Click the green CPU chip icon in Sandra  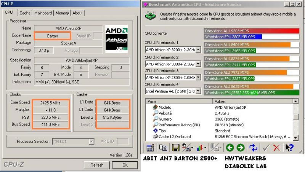[x=151, y=16]
